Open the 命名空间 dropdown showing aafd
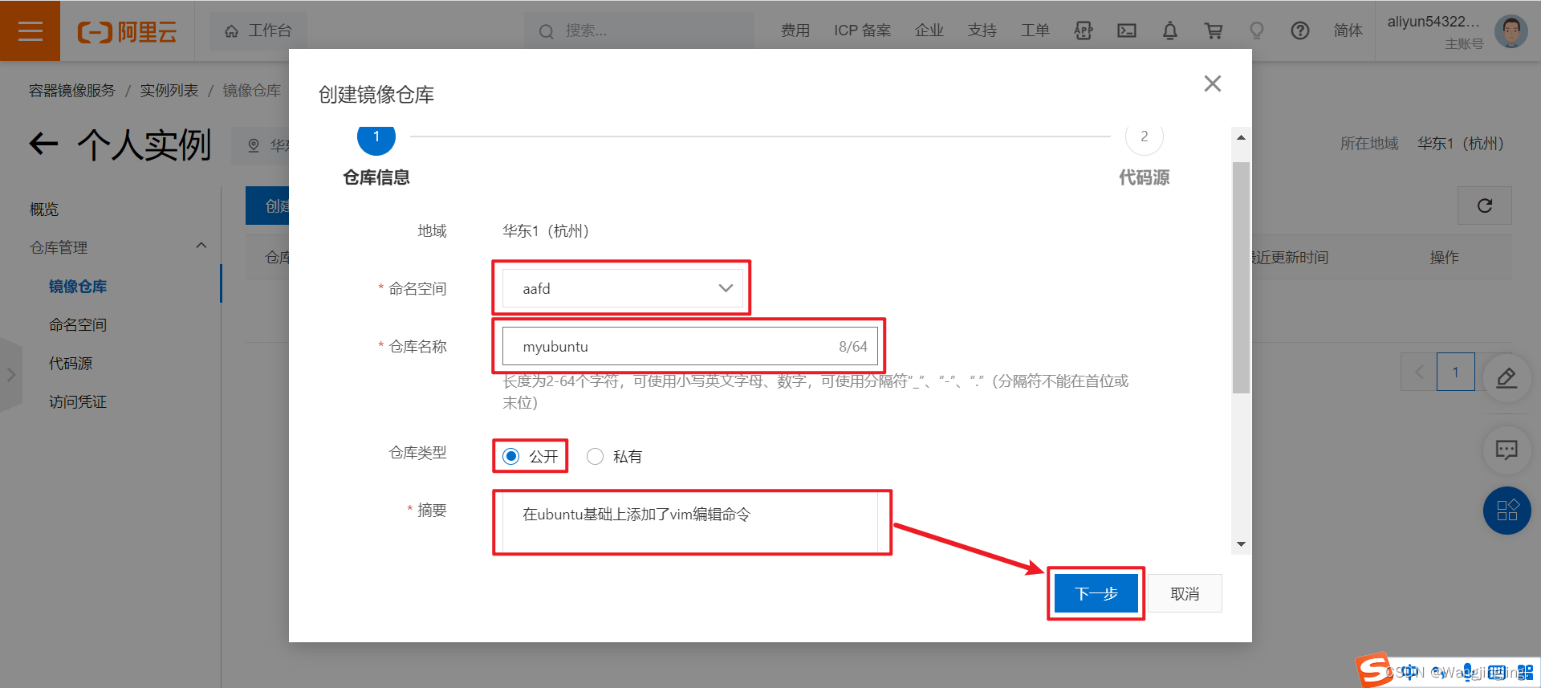1541x688 pixels. [623, 288]
